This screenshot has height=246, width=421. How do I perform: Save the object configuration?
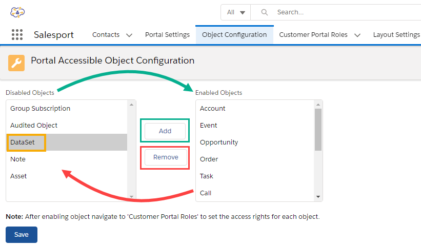click(22, 234)
